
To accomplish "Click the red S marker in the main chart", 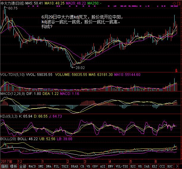I will 176,71.
